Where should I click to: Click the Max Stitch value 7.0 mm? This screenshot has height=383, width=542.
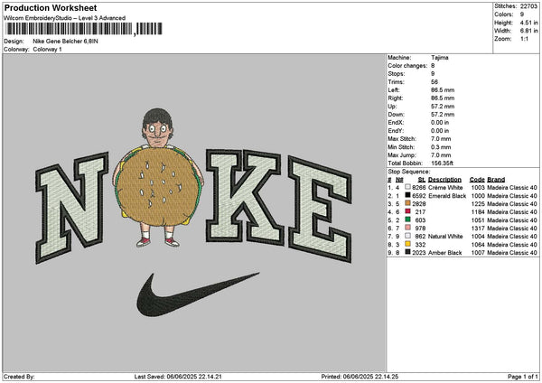point(441,138)
